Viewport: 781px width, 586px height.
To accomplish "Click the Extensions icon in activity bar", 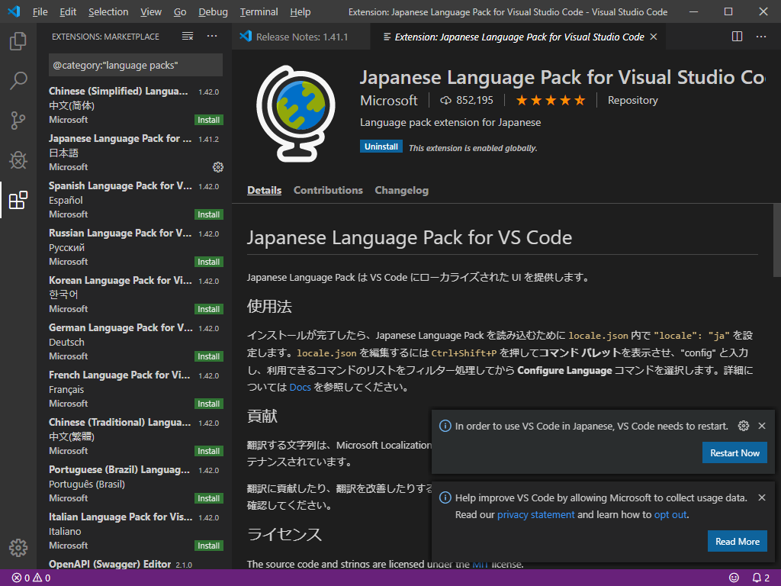I will [18, 200].
